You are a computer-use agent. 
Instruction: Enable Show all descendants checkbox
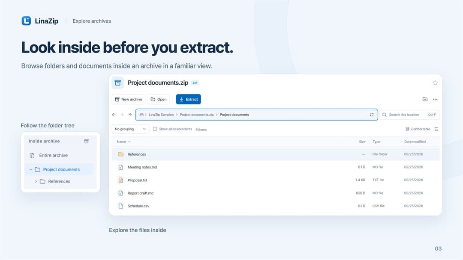[x=155, y=129]
